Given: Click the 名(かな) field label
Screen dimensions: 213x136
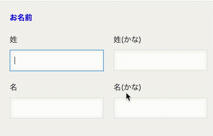Looking at the screenshot, I should pos(127,87).
